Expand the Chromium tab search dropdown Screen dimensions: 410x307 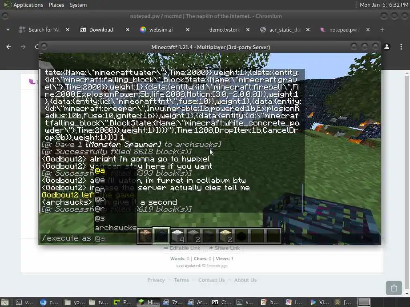tap(8, 30)
